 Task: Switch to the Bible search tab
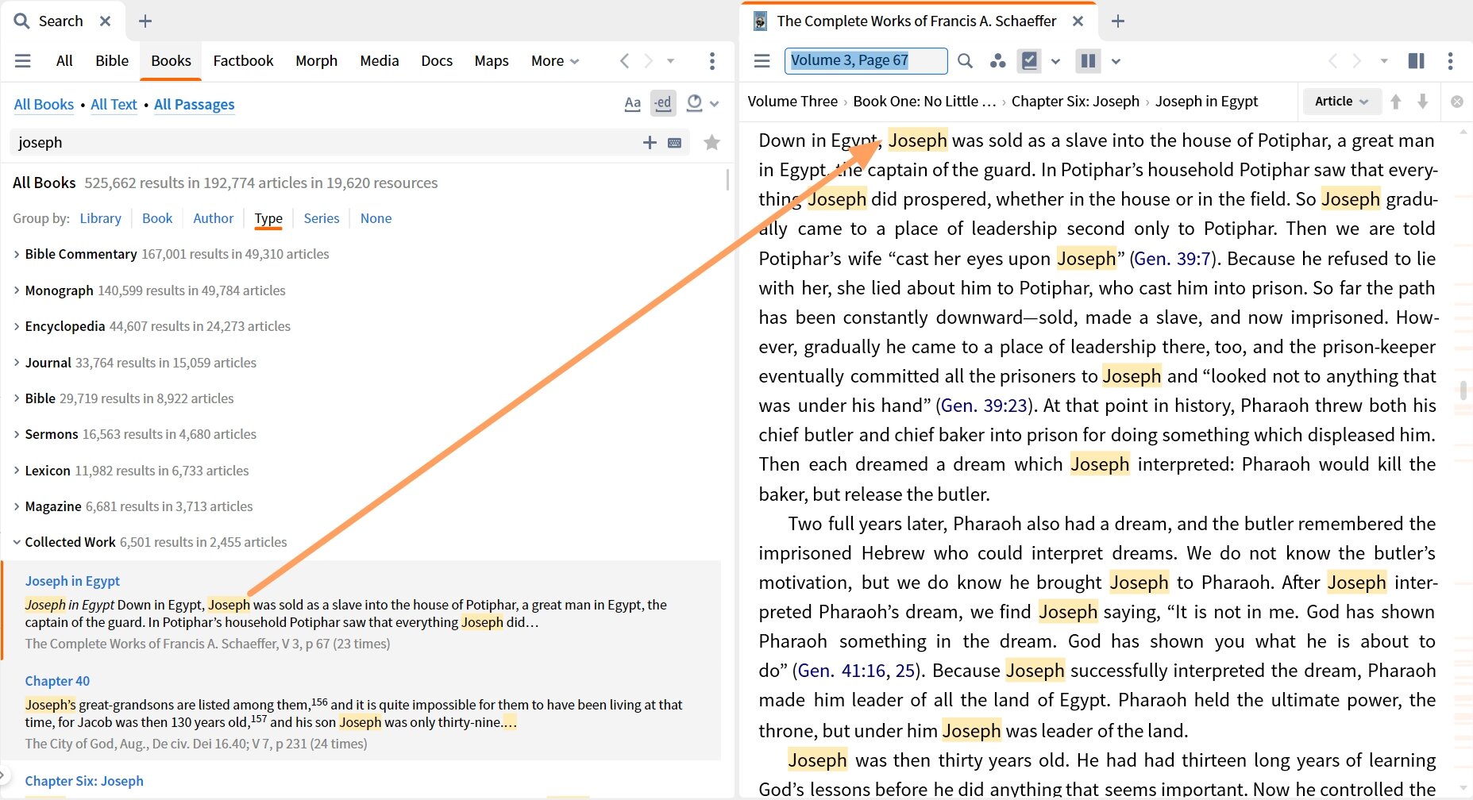tap(112, 61)
